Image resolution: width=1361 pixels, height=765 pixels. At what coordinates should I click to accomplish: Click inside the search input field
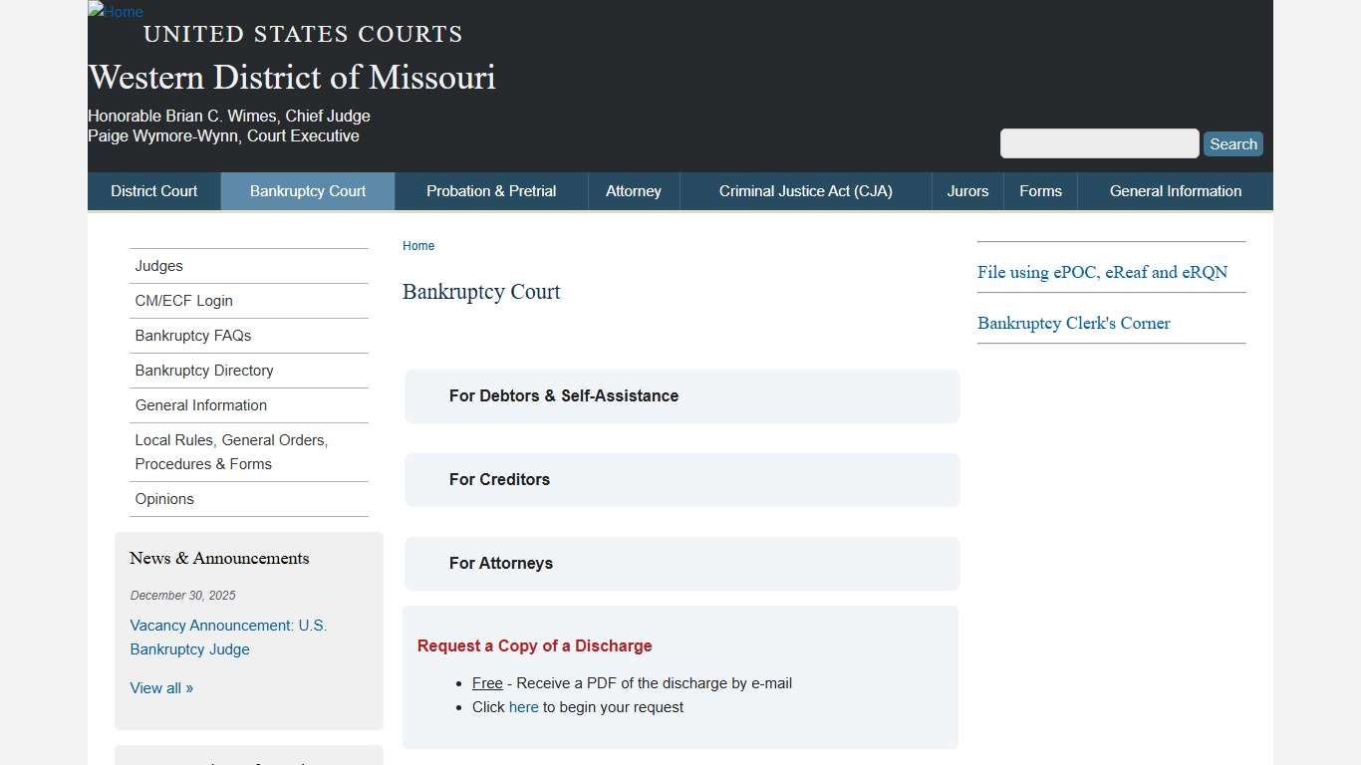tap(1099, 143)
